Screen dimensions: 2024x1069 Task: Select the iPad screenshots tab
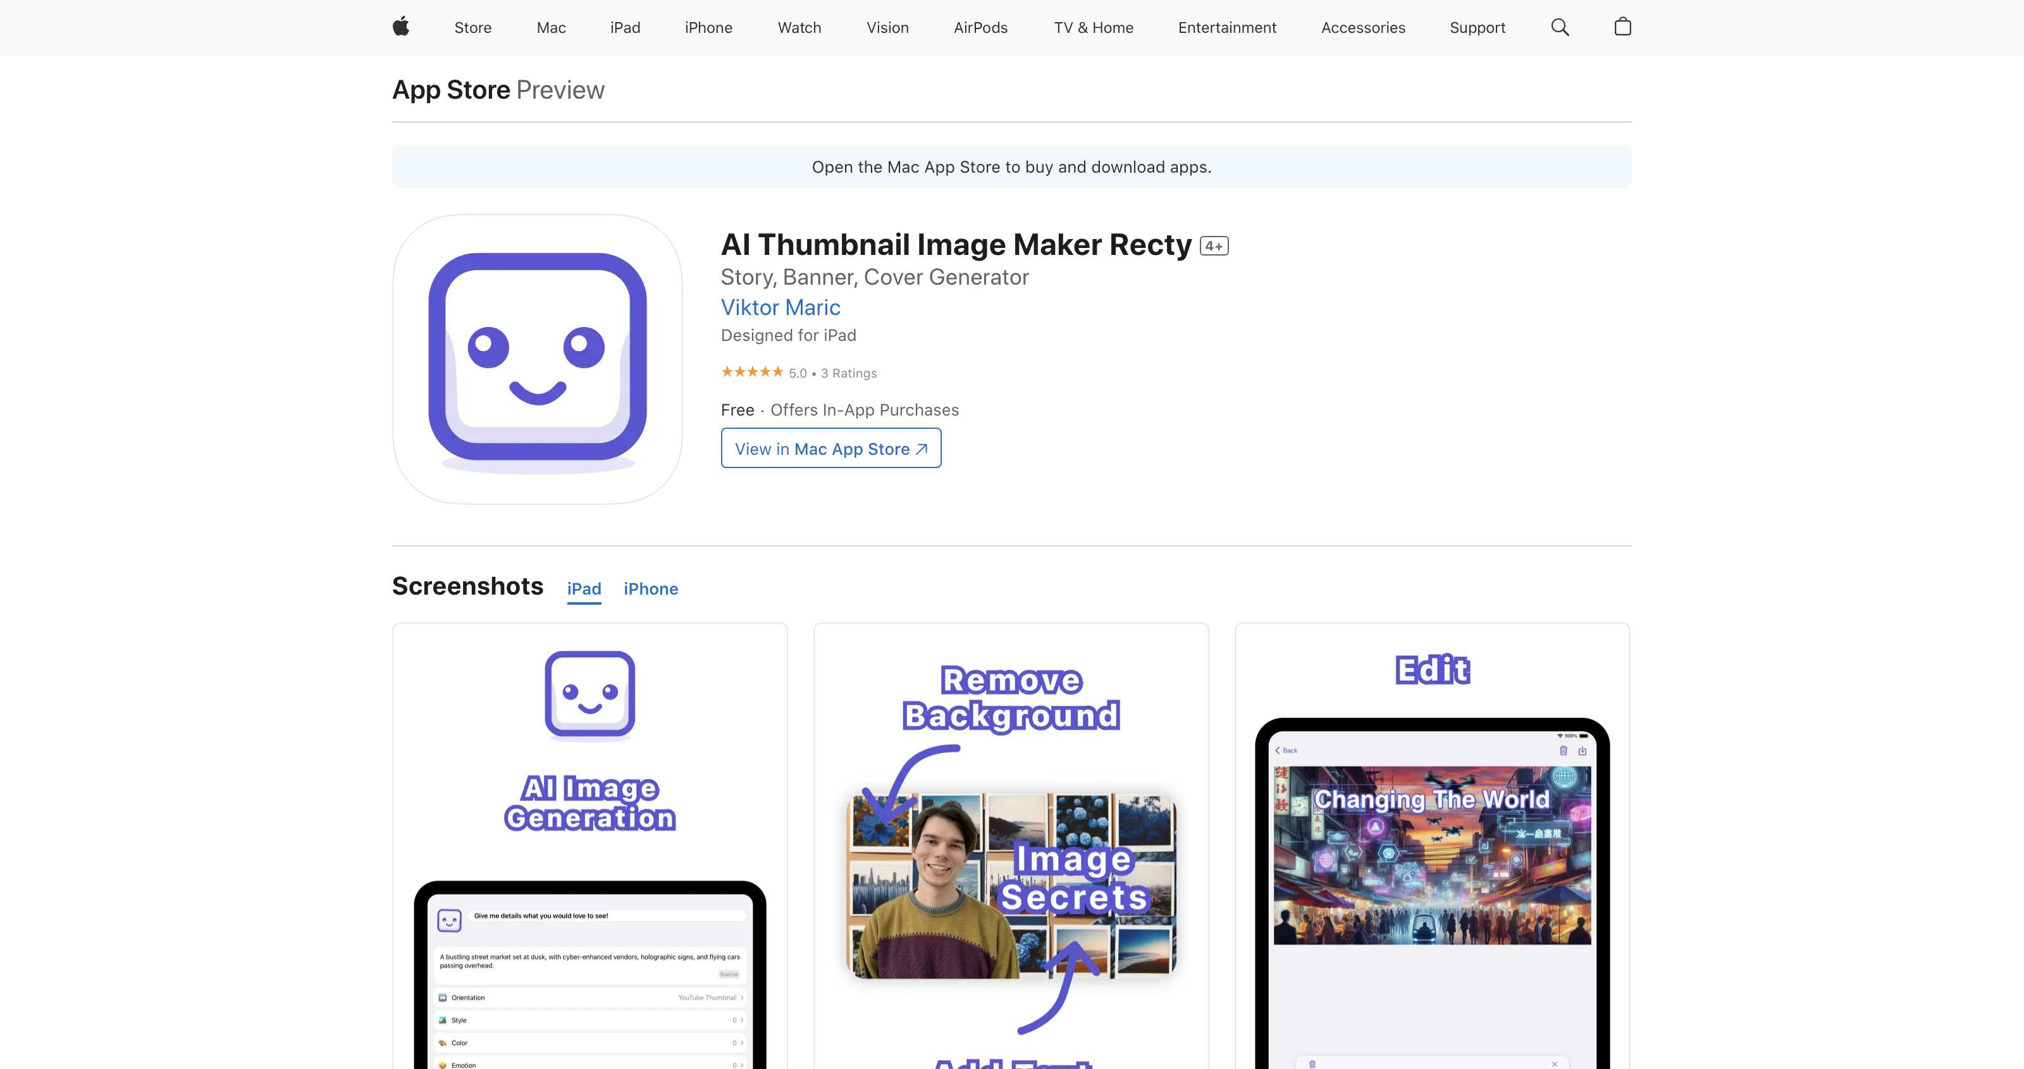pyautogui.click(x=584, y=589)
